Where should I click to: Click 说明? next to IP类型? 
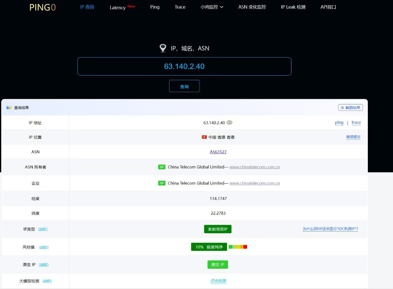(x=43, y=229)
